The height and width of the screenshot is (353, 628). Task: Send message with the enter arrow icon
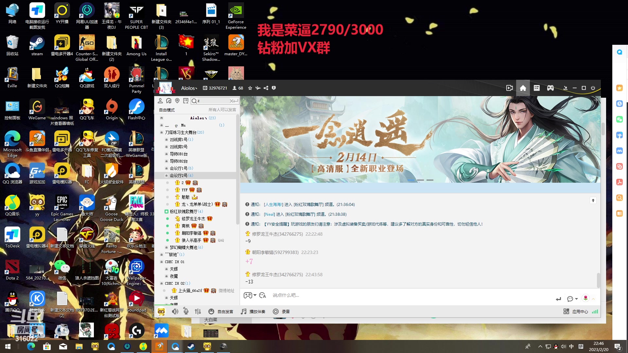(558, 299)
